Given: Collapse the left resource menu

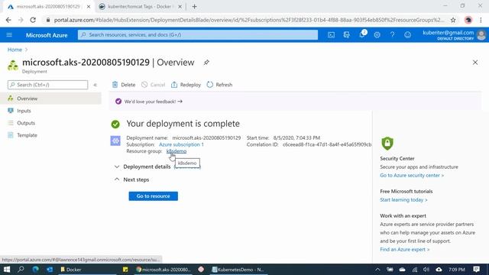Looking at the screenshot, I should click(x=95, y=85).
